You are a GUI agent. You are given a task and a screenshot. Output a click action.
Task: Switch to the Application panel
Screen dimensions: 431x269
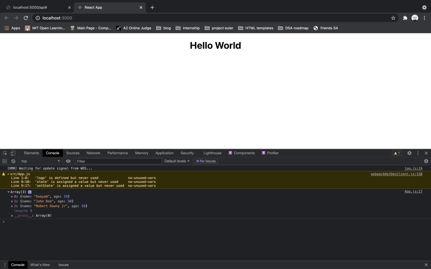coord(165,153)
